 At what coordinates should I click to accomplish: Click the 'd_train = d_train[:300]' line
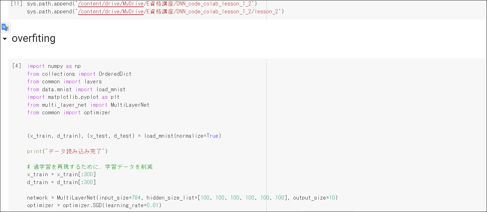pos(61,182)
